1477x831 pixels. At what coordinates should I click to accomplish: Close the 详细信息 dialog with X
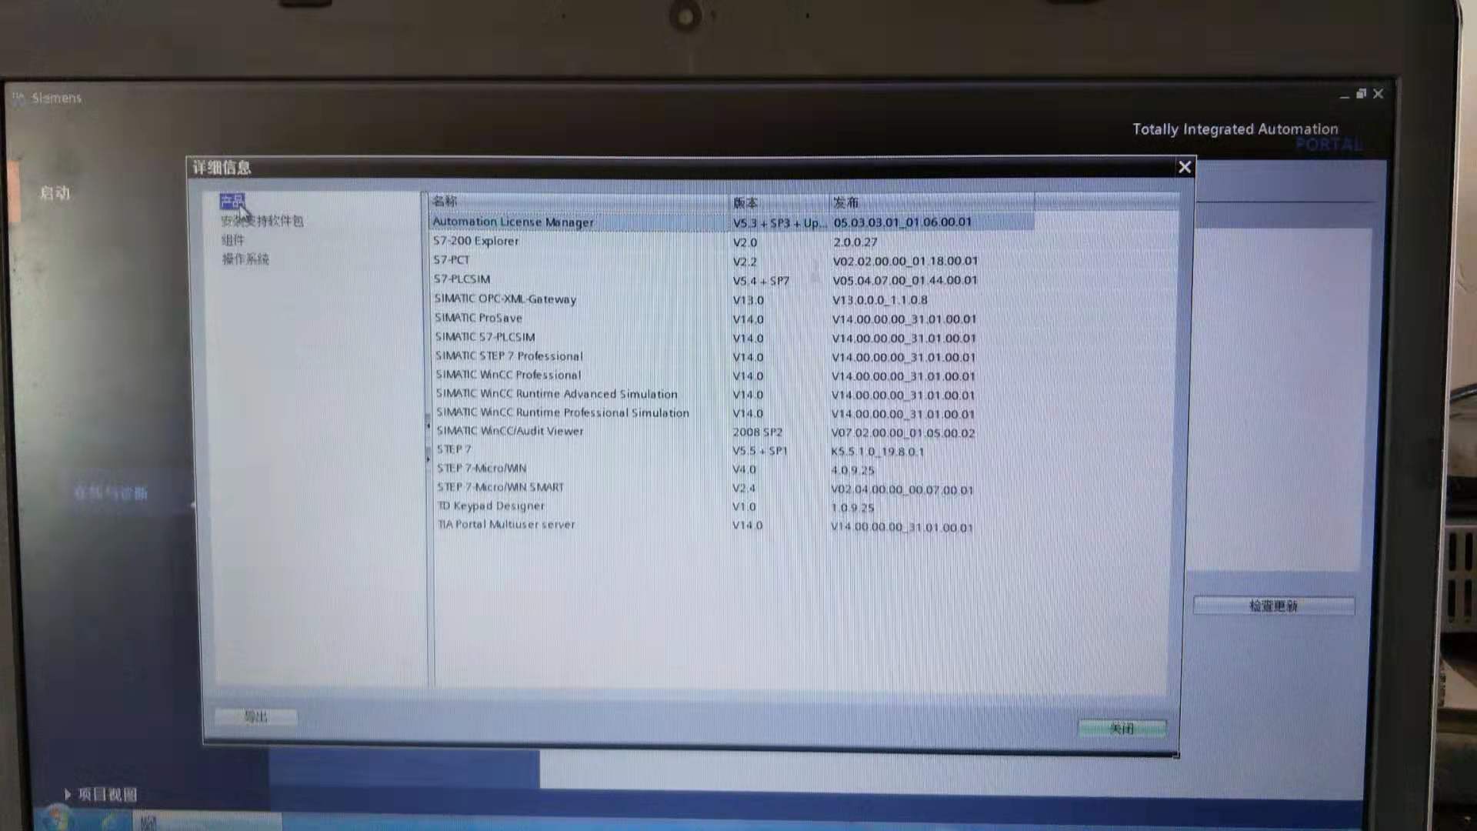(1185, 167)
